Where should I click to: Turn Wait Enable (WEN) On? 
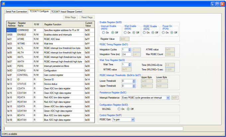tap(125, 32)
